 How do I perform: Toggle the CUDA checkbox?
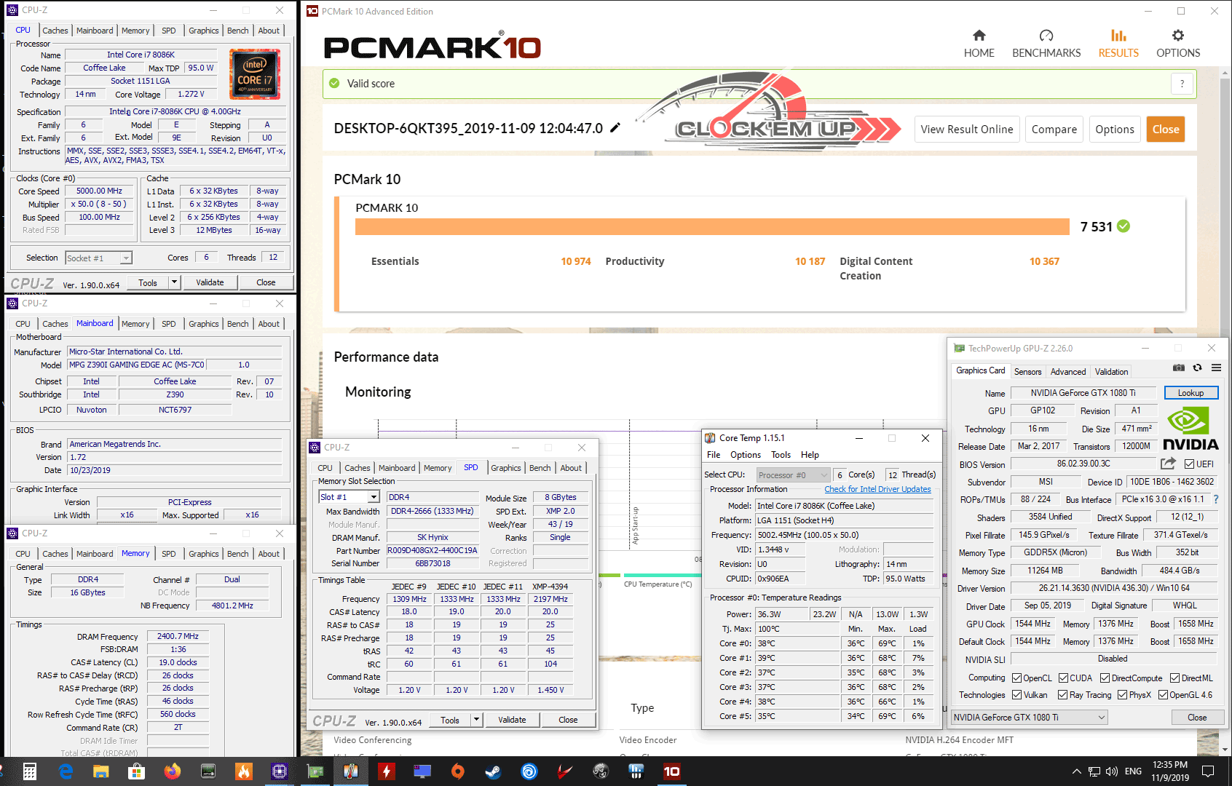pos(1063,678)
